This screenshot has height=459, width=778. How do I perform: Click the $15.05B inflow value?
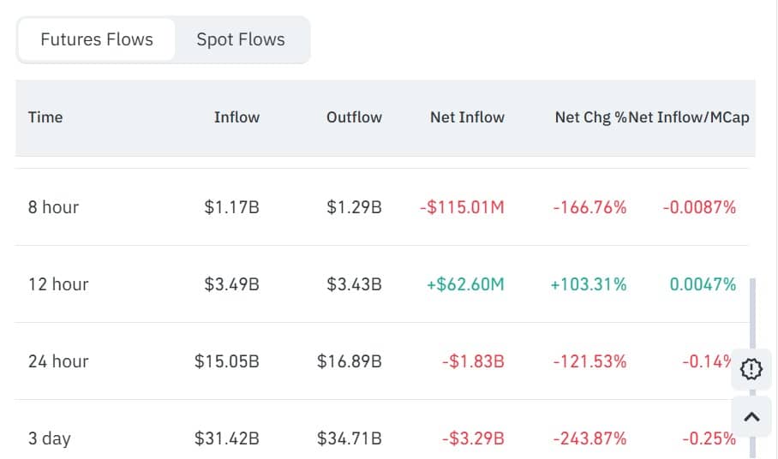point(227,361)
